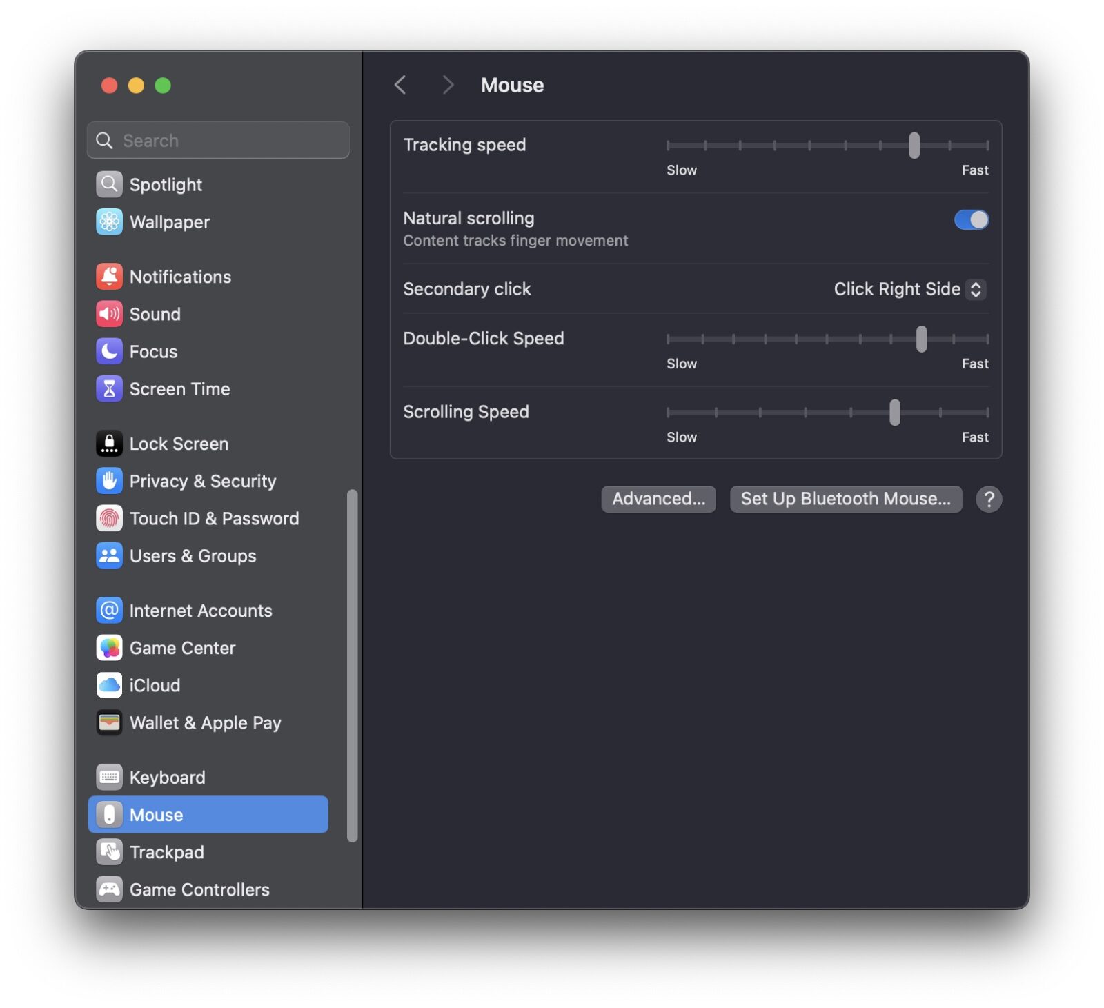Click the Search field in sidebar
The width and height of the screenshot is (1104, 1008).
pyautogui.click(x=218, y=141)
